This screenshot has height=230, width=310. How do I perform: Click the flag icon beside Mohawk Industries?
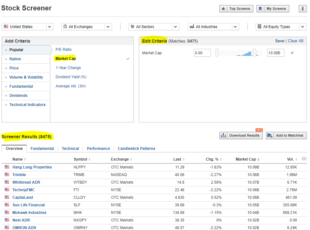tap(7, 212)
